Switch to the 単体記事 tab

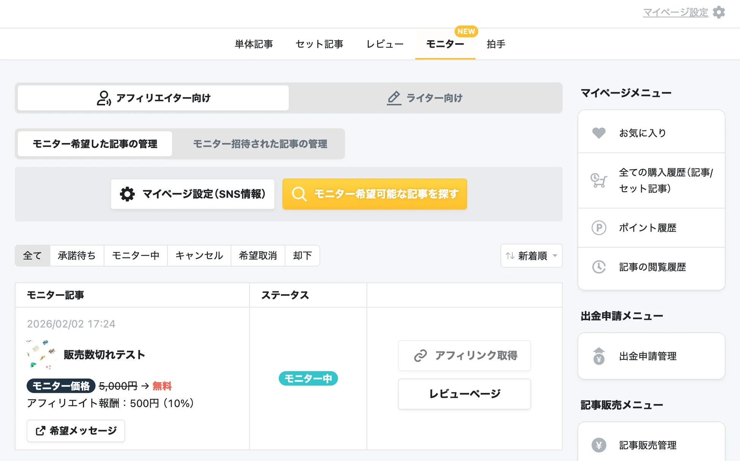pos(254,44)
